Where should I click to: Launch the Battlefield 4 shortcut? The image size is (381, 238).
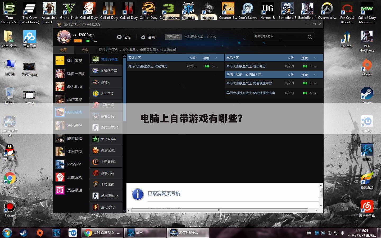pyautogui.click(x=307, y=11)
